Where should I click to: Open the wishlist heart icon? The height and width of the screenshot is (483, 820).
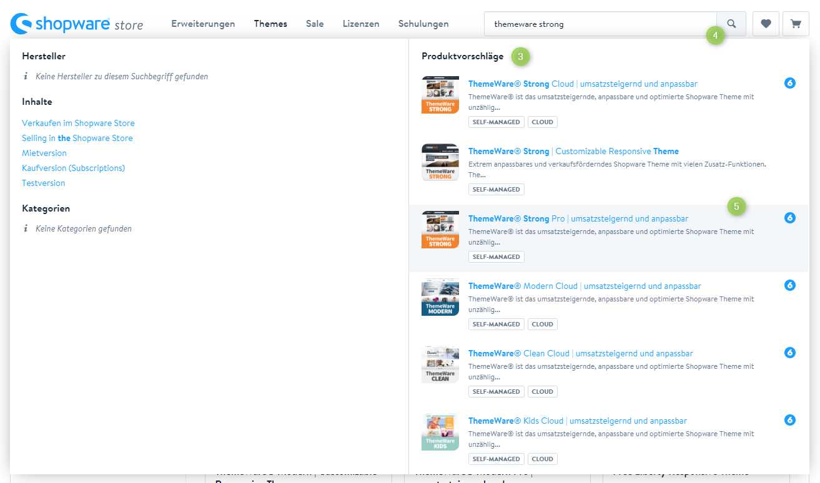(x=766, y=24)
